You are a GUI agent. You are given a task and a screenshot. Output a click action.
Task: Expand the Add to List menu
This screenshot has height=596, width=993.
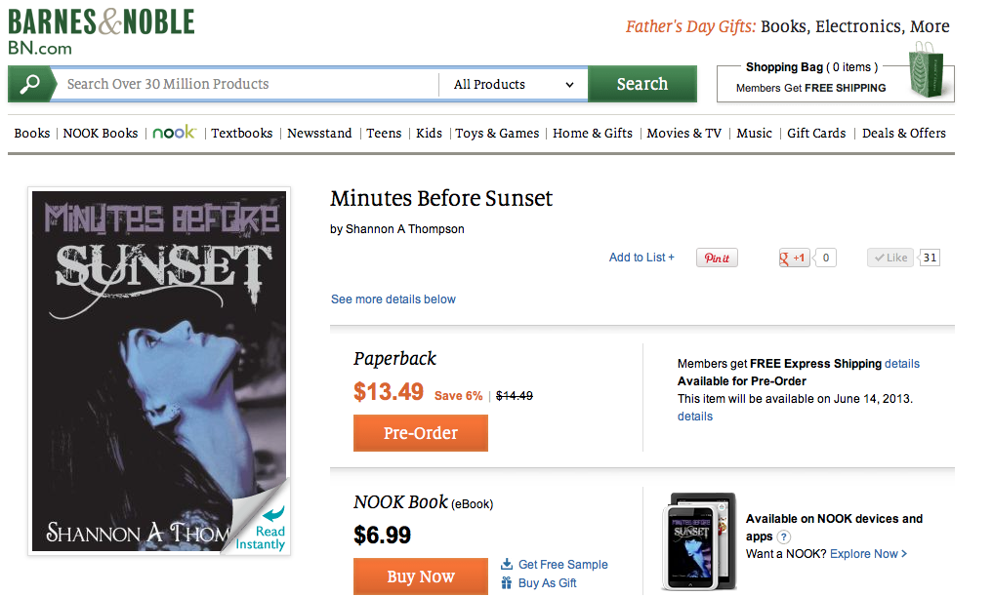point(641,258)
